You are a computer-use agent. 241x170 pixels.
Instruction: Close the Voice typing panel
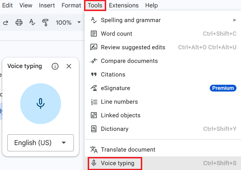tap(69, 66)
